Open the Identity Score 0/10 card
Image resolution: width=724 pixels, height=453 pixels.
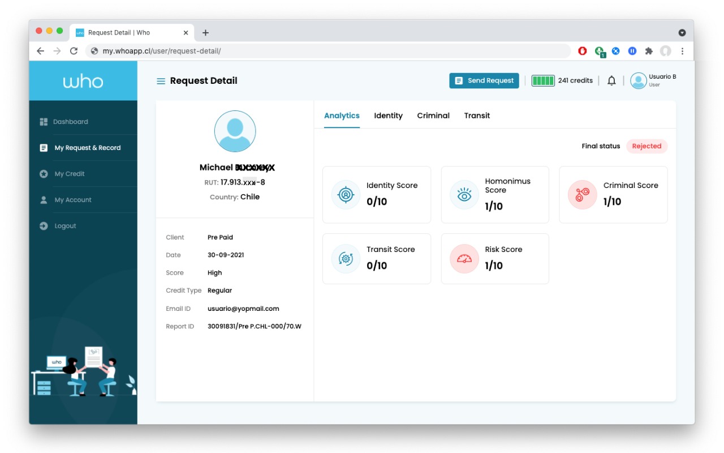[377, 195]
